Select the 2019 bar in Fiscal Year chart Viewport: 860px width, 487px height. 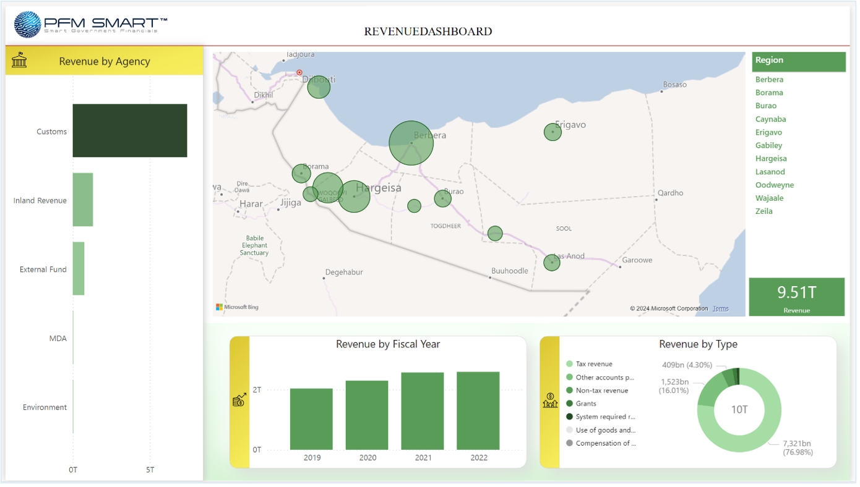(x=311, y=418)
